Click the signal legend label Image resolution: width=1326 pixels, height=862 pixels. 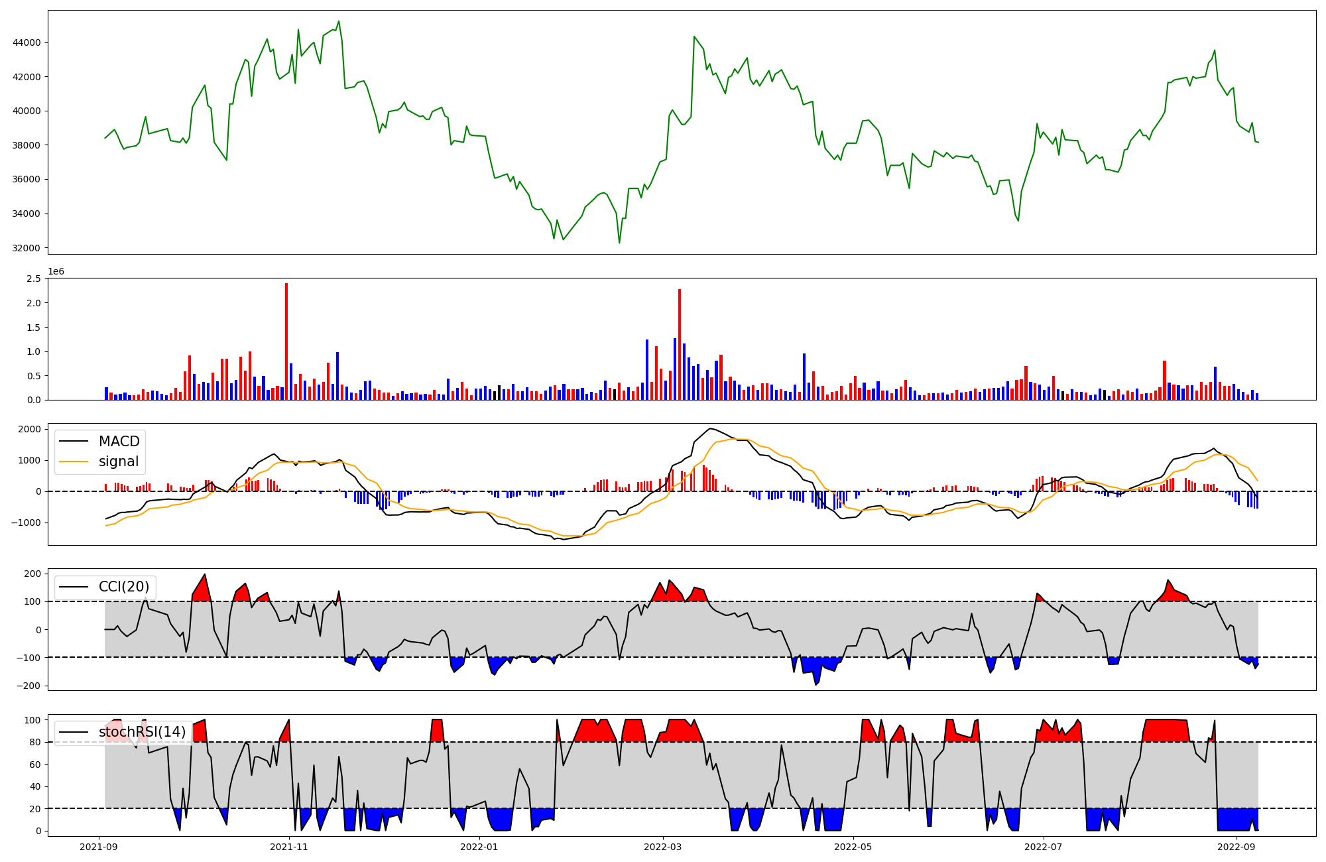(118, 462)
